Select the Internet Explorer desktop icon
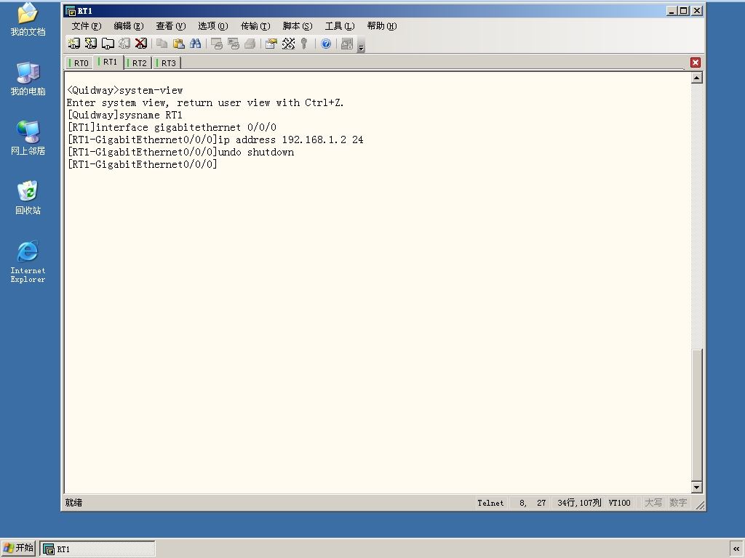 [x=28, y=262]
